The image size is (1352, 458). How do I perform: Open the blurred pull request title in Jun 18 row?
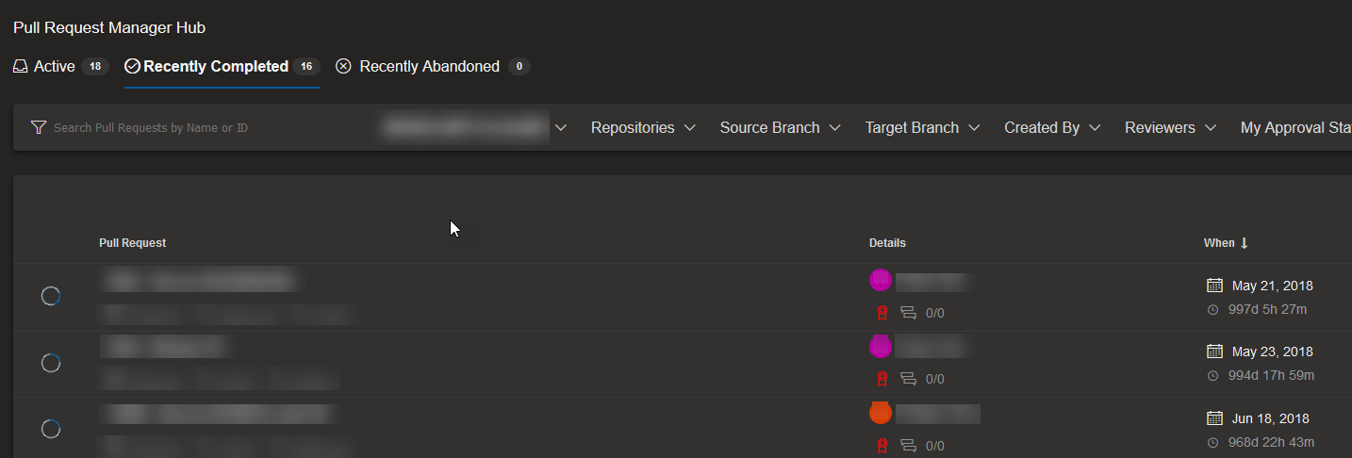(x=219, y=414)
